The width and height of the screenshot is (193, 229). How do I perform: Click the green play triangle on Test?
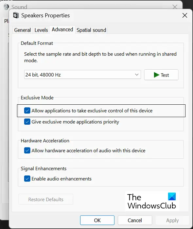(156, 75)
